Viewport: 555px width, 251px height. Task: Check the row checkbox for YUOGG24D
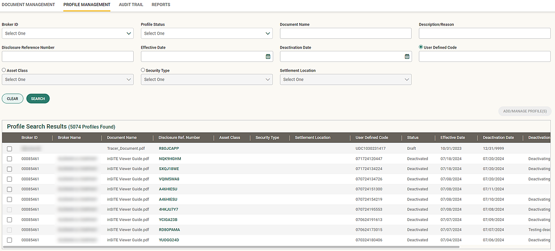pos(9,240)
